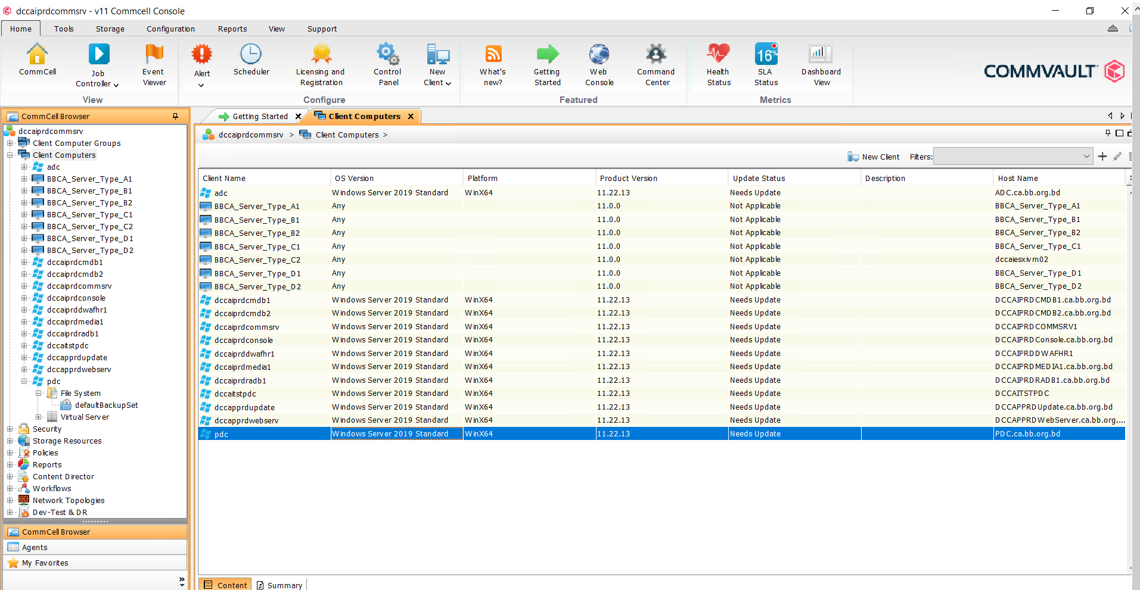Click the Commvault logo
Viewport: 1140px width, 590px height.
click(x=1054, y=71)
